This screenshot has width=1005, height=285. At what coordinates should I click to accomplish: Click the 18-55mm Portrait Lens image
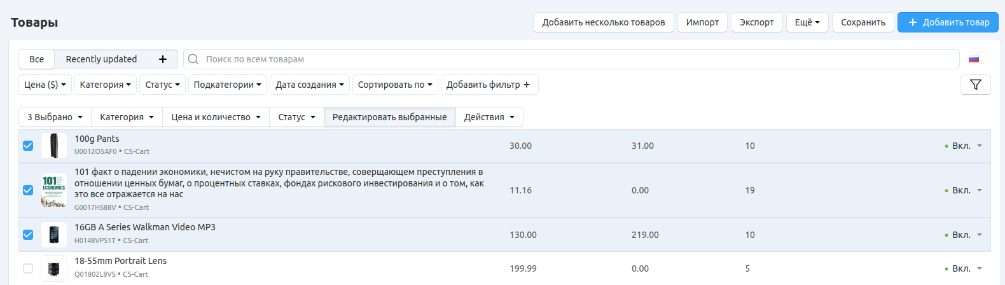54,268
